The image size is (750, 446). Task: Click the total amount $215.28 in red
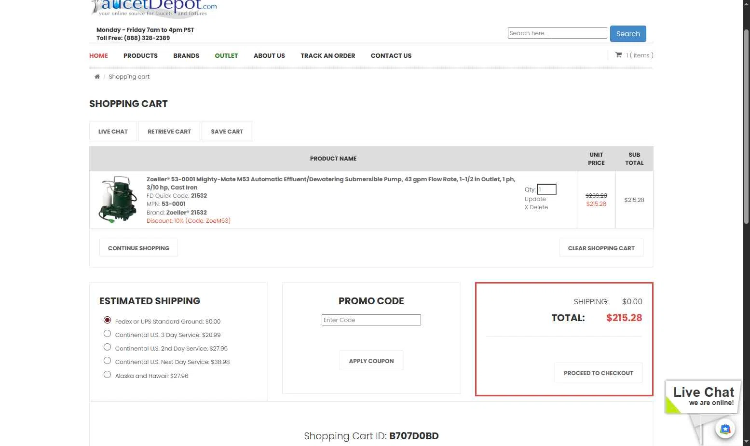coord(624,318)
